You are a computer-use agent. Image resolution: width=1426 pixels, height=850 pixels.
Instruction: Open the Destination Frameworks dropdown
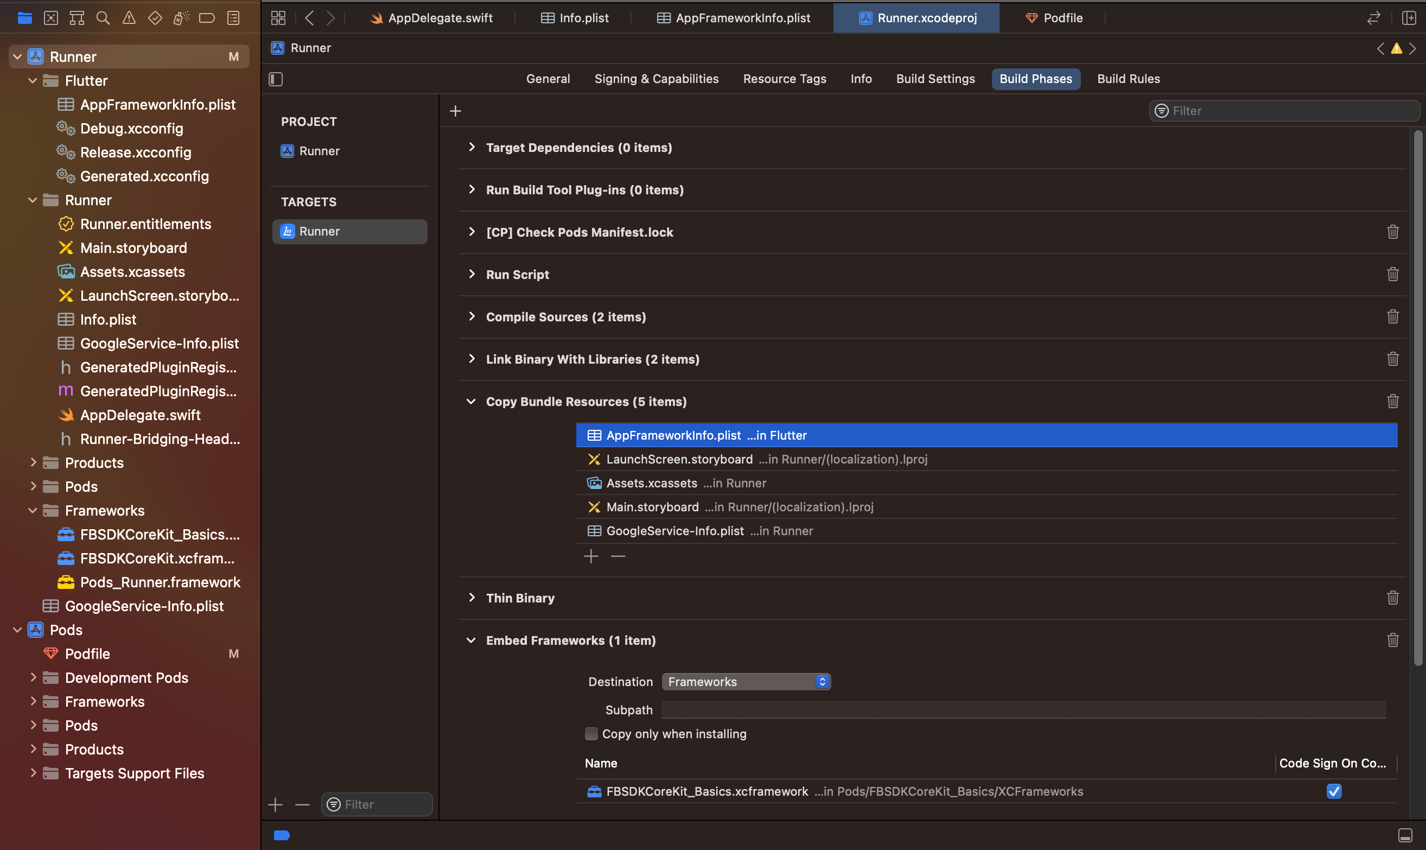pos(746,682)
